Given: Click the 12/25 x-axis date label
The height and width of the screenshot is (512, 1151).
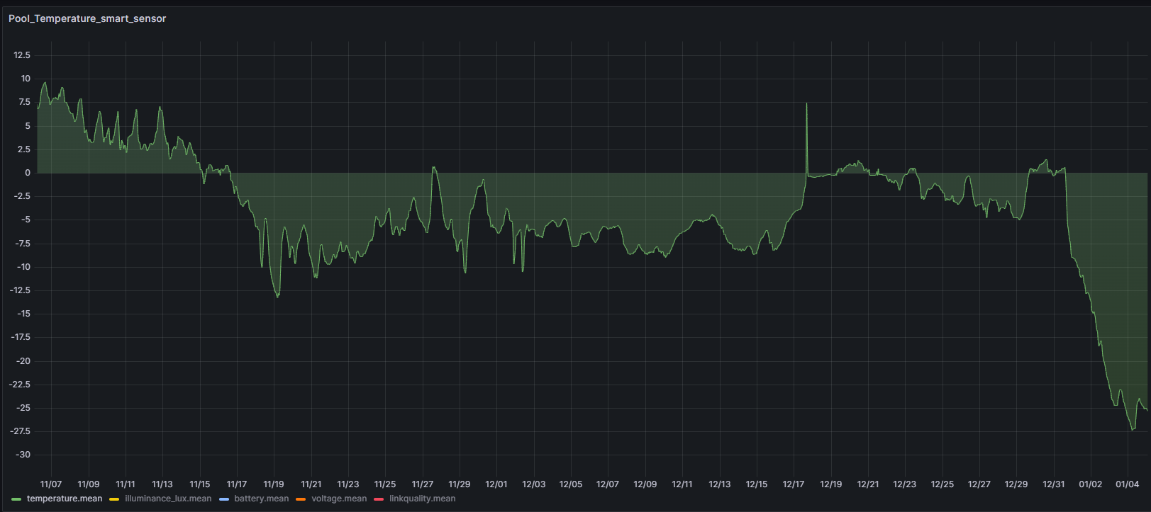Looking at the screenshot, I should 943,484.
